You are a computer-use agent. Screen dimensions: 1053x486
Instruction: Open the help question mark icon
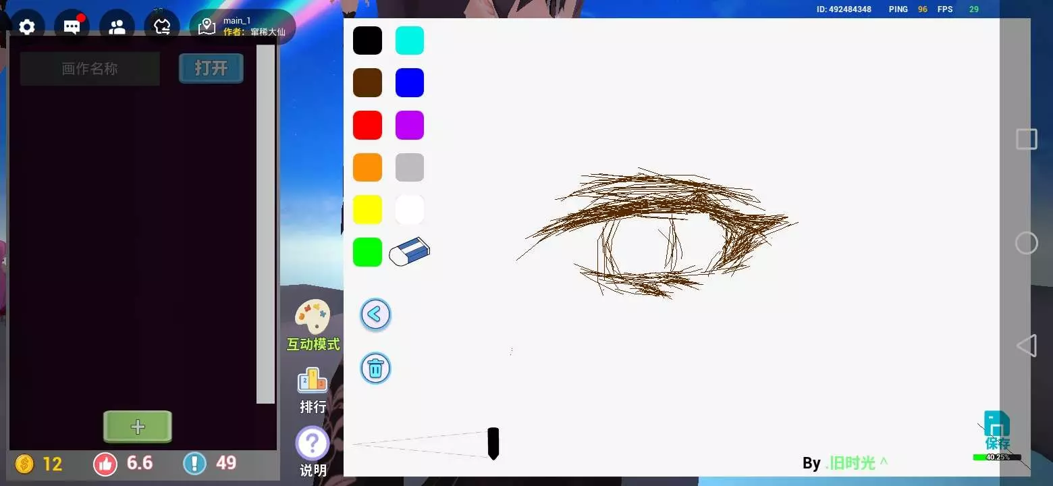pyautogui.click(x=313, y=444)
